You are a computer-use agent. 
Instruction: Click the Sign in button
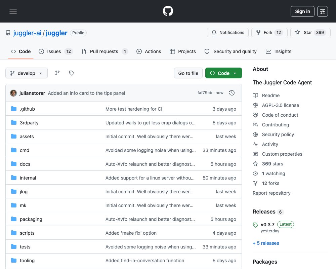pyautogui.click(x=302, y=11)
